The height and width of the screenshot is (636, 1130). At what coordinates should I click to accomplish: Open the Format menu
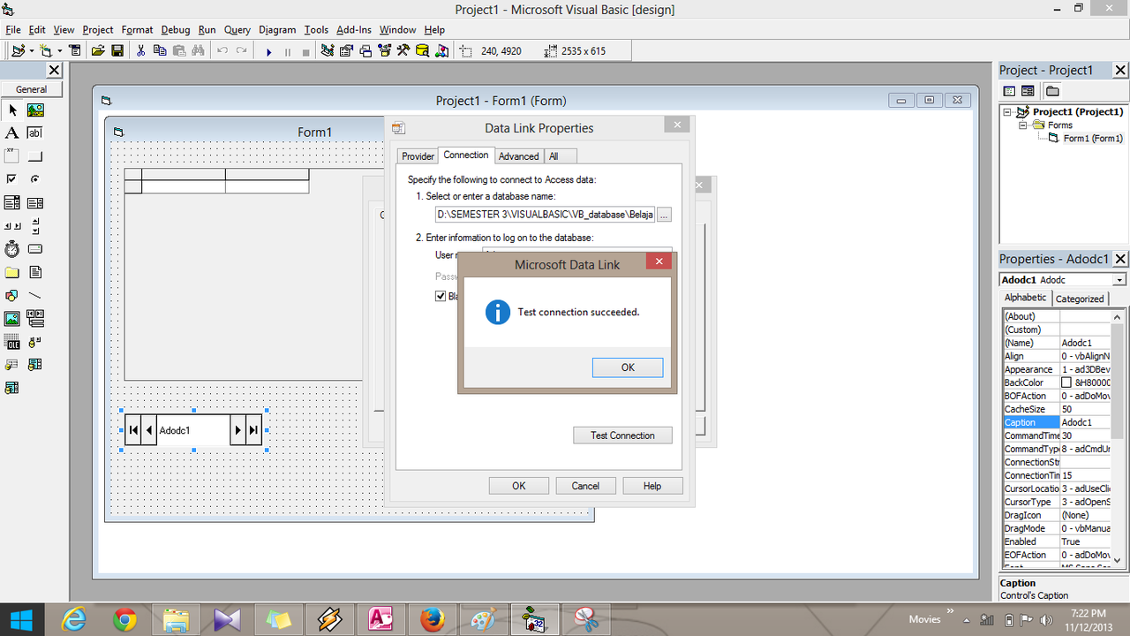click(x=137, y=30)
